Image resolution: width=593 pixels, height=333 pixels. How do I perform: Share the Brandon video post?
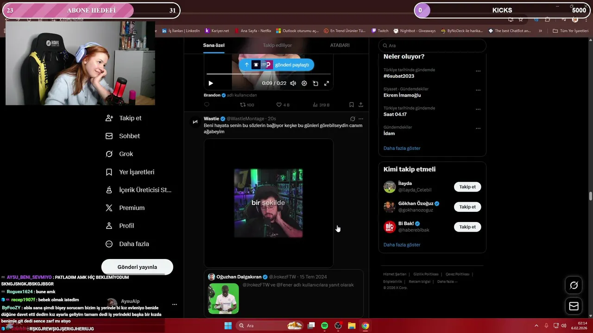coord(361,105)
